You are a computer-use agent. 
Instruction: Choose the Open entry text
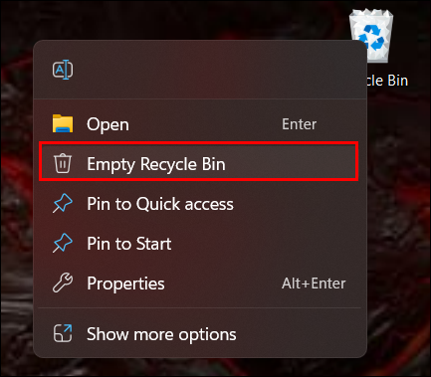[108, 124]
